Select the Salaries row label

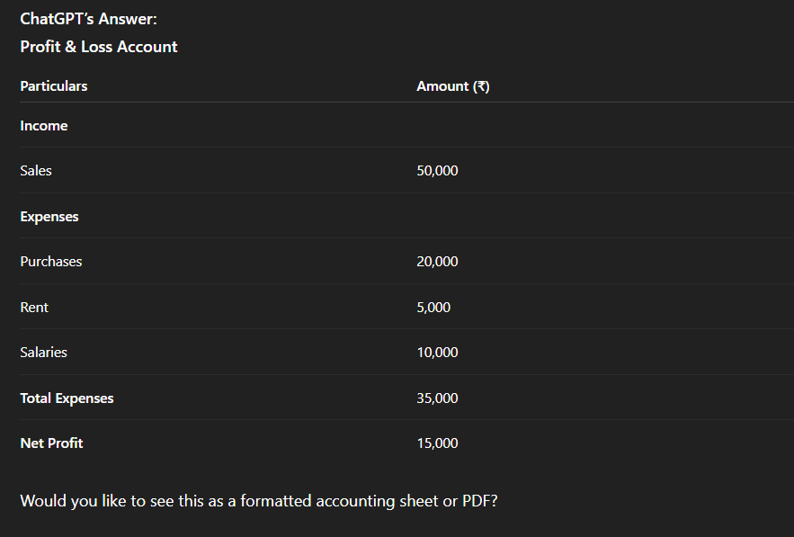pyautogui.click(x=43, y=352)
